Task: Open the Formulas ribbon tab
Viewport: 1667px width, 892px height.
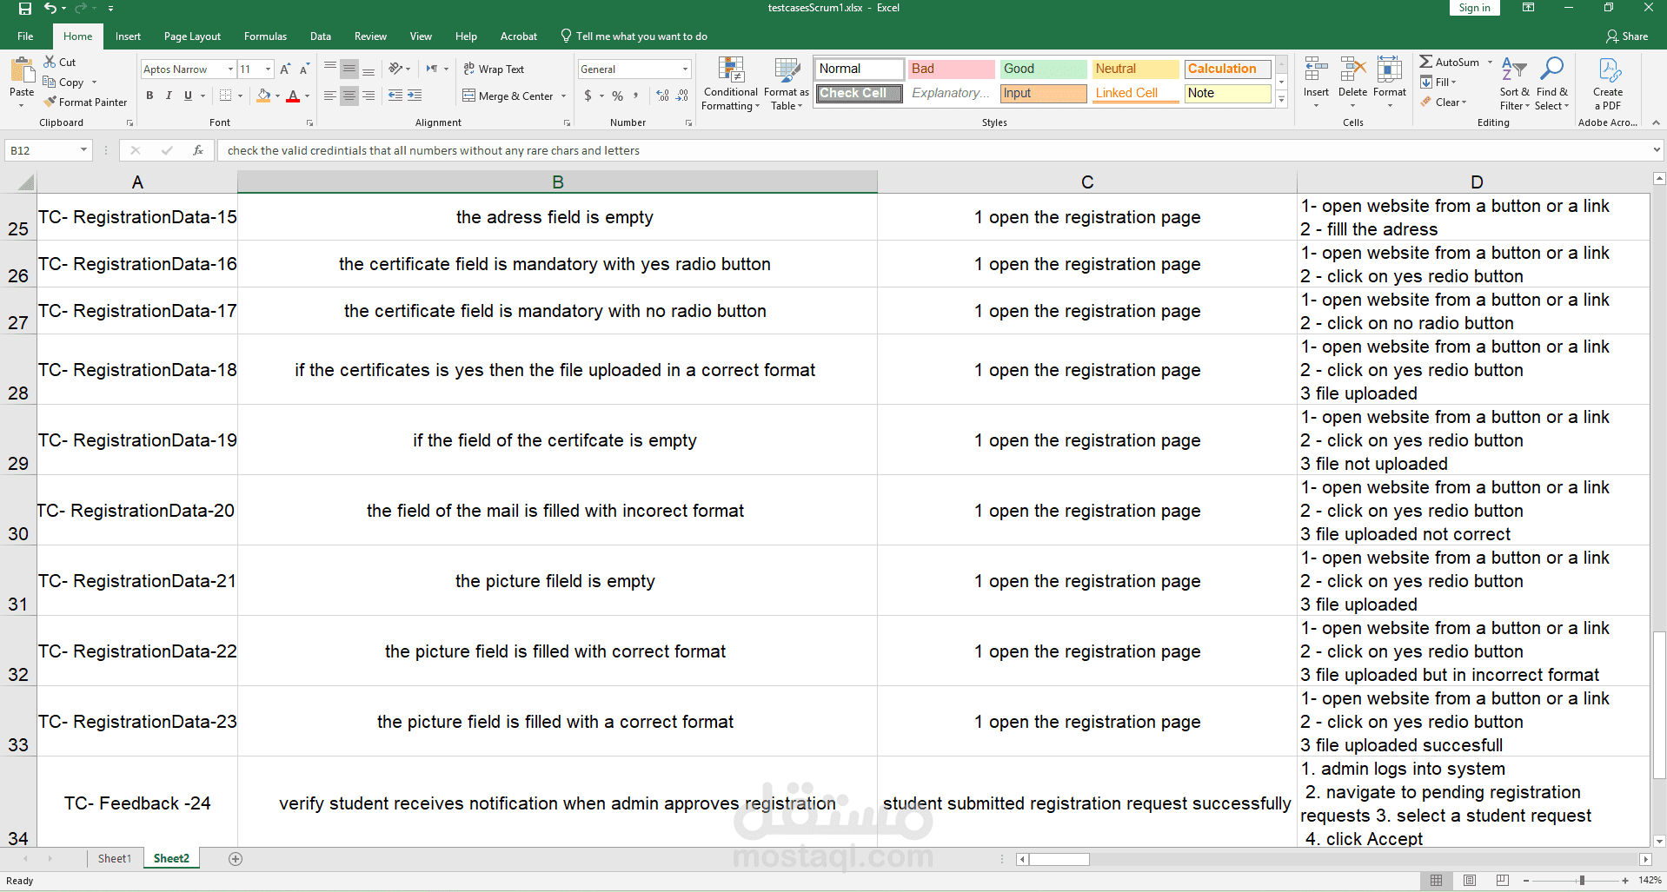Action: [x=265, y=36]
